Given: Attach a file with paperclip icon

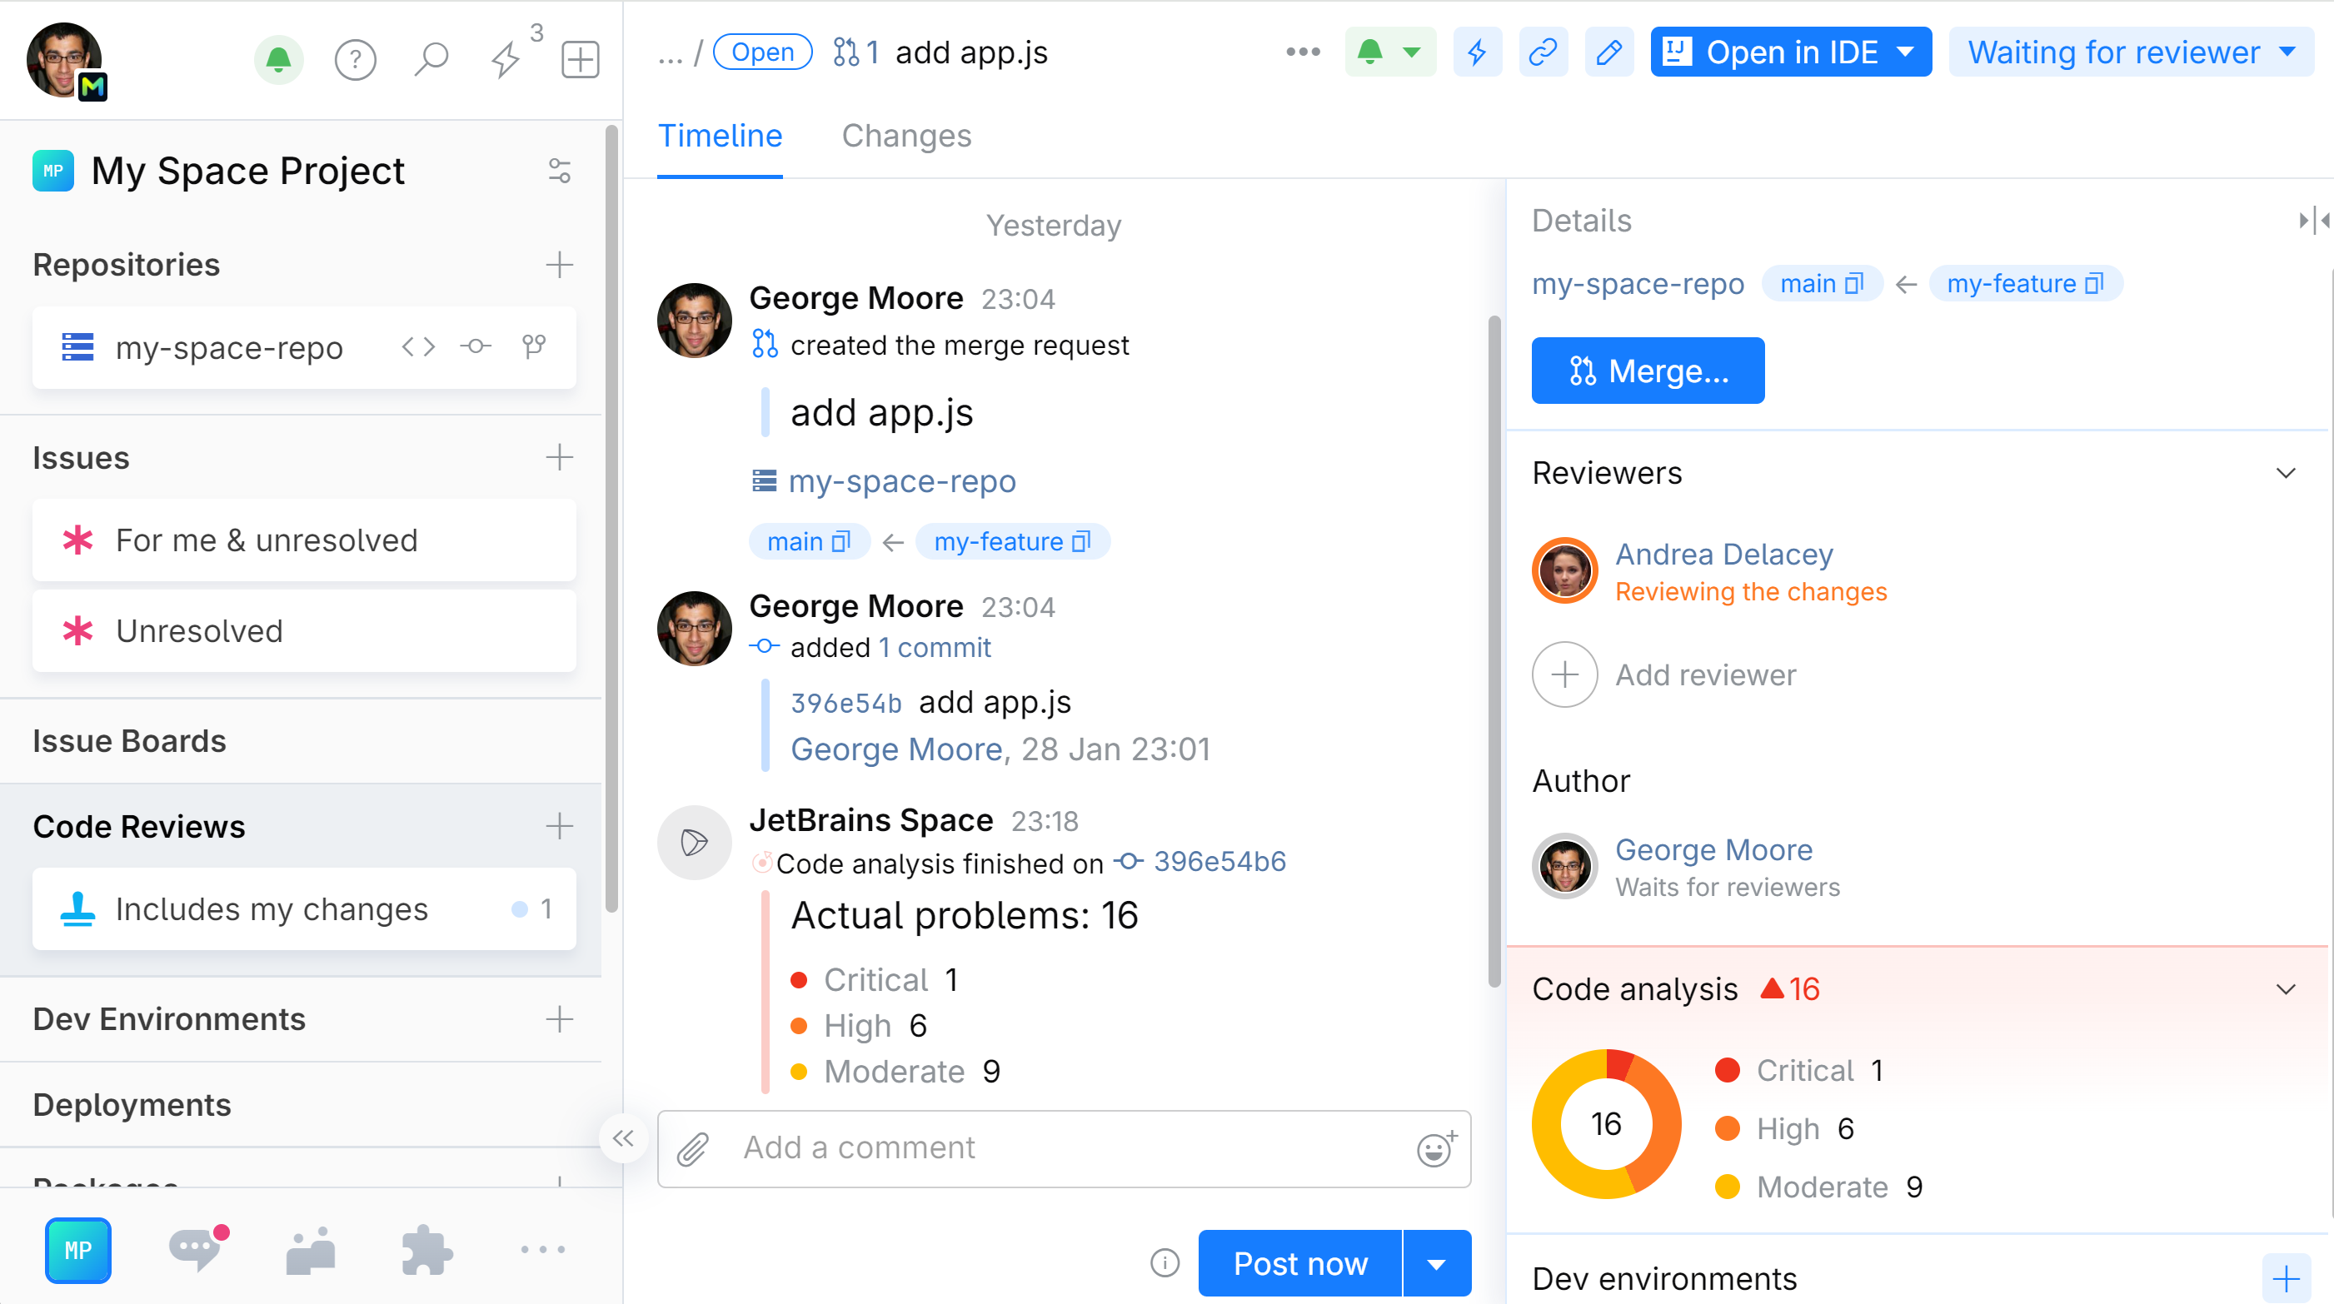Looking at the screenshot, I should click(693, 1148).
